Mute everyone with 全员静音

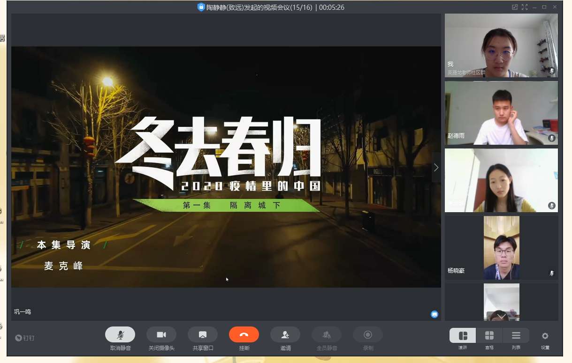tap(327, 334)
